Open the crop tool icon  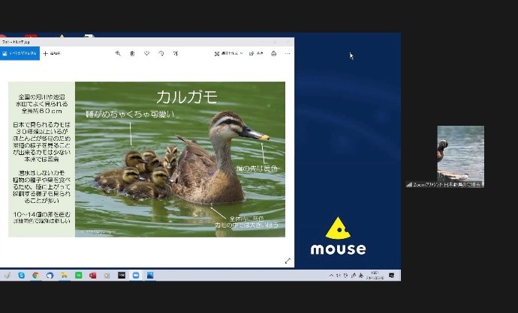(176, 53)
